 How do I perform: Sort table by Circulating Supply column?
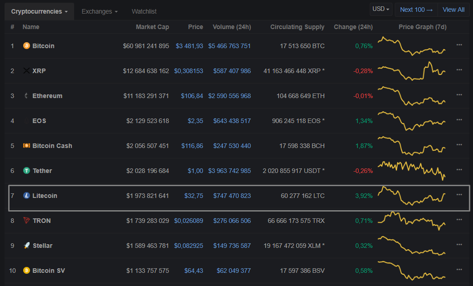click(x=297, y=27)
